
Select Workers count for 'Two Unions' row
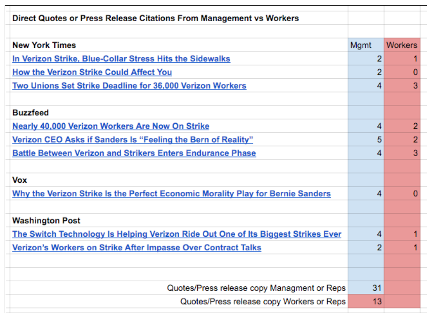pyautogui.click(x=402, y=85)
